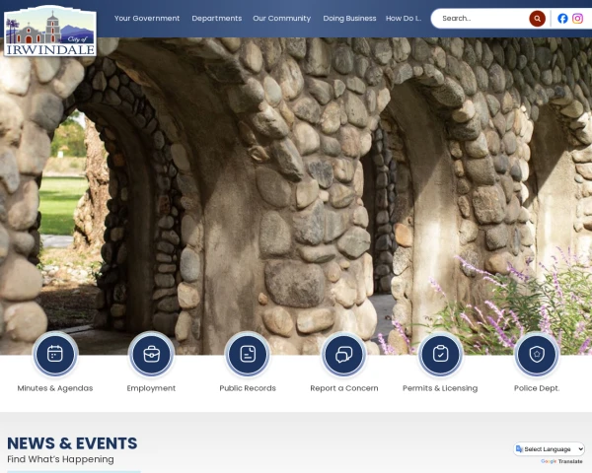Open the Employment text link
592x473 pixels.
click(151, 388)
